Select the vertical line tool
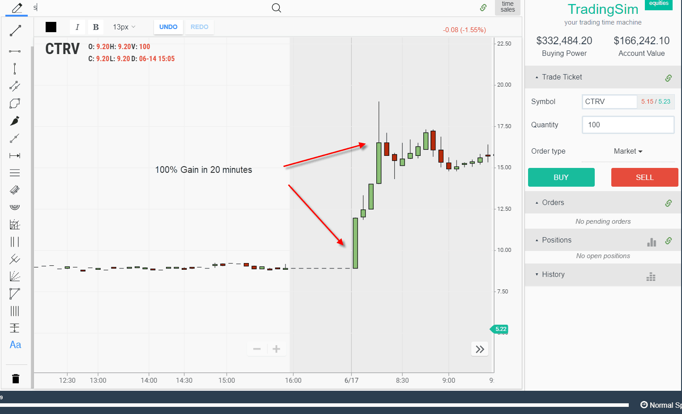The image size is (682, 414). click(15, 68)
